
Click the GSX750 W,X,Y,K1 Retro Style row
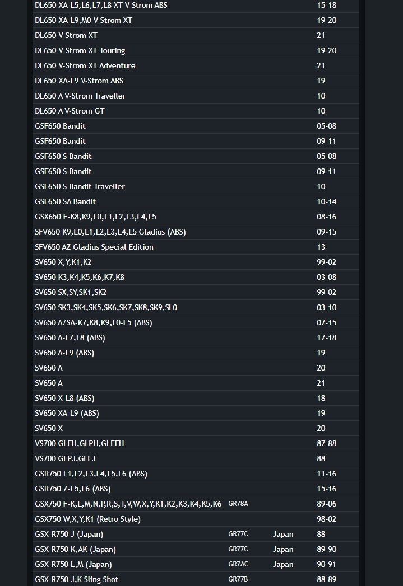tap(196, 519)
